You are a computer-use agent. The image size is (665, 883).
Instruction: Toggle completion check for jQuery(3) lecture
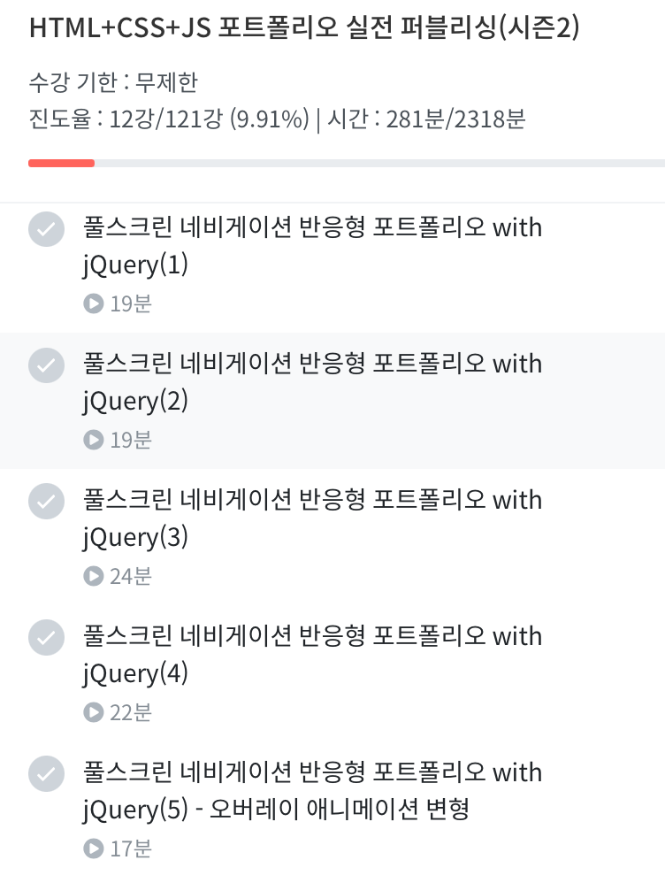46,502
